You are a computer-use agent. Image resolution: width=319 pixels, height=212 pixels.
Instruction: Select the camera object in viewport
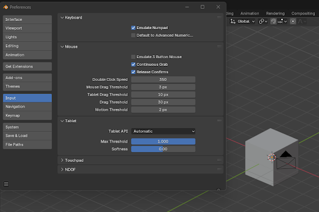pyautogui.click(x=286, y=160)
